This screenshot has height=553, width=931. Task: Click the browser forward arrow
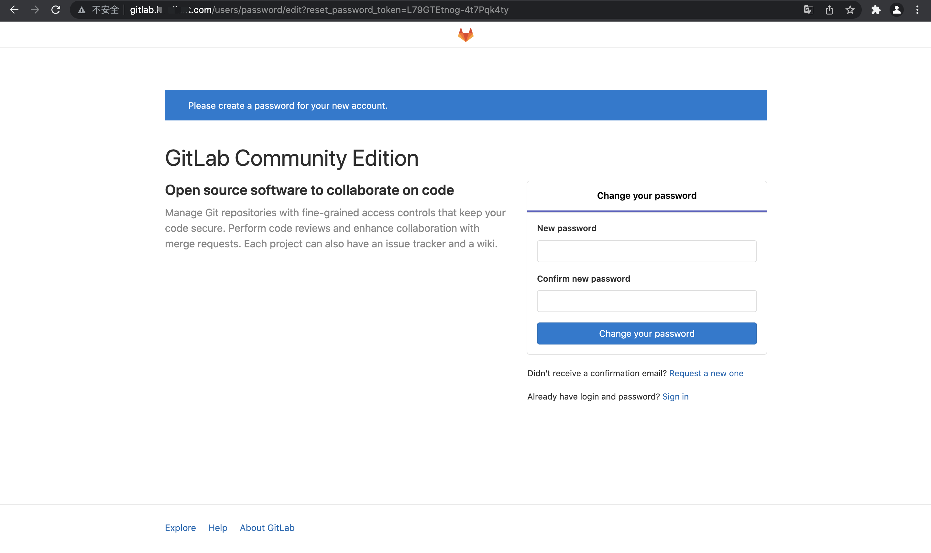click(x=35, y=10)
